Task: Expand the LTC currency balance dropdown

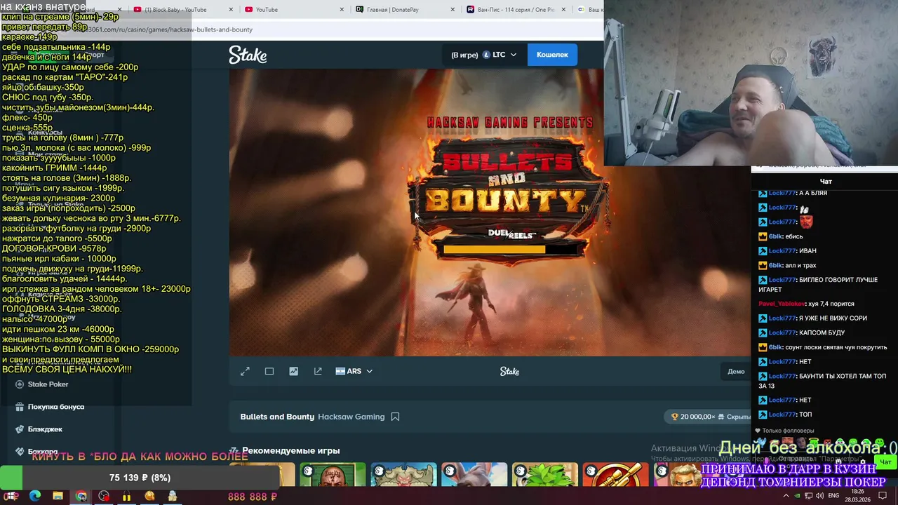Action: [x=484, y=55]
